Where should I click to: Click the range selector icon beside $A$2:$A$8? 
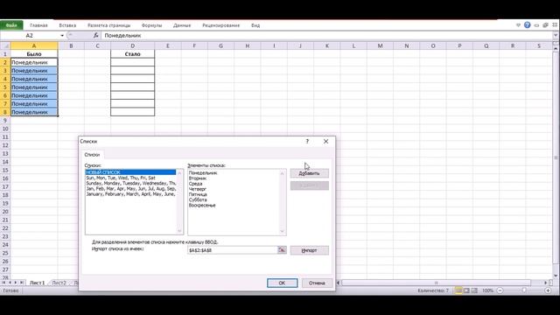coord(282,250)
